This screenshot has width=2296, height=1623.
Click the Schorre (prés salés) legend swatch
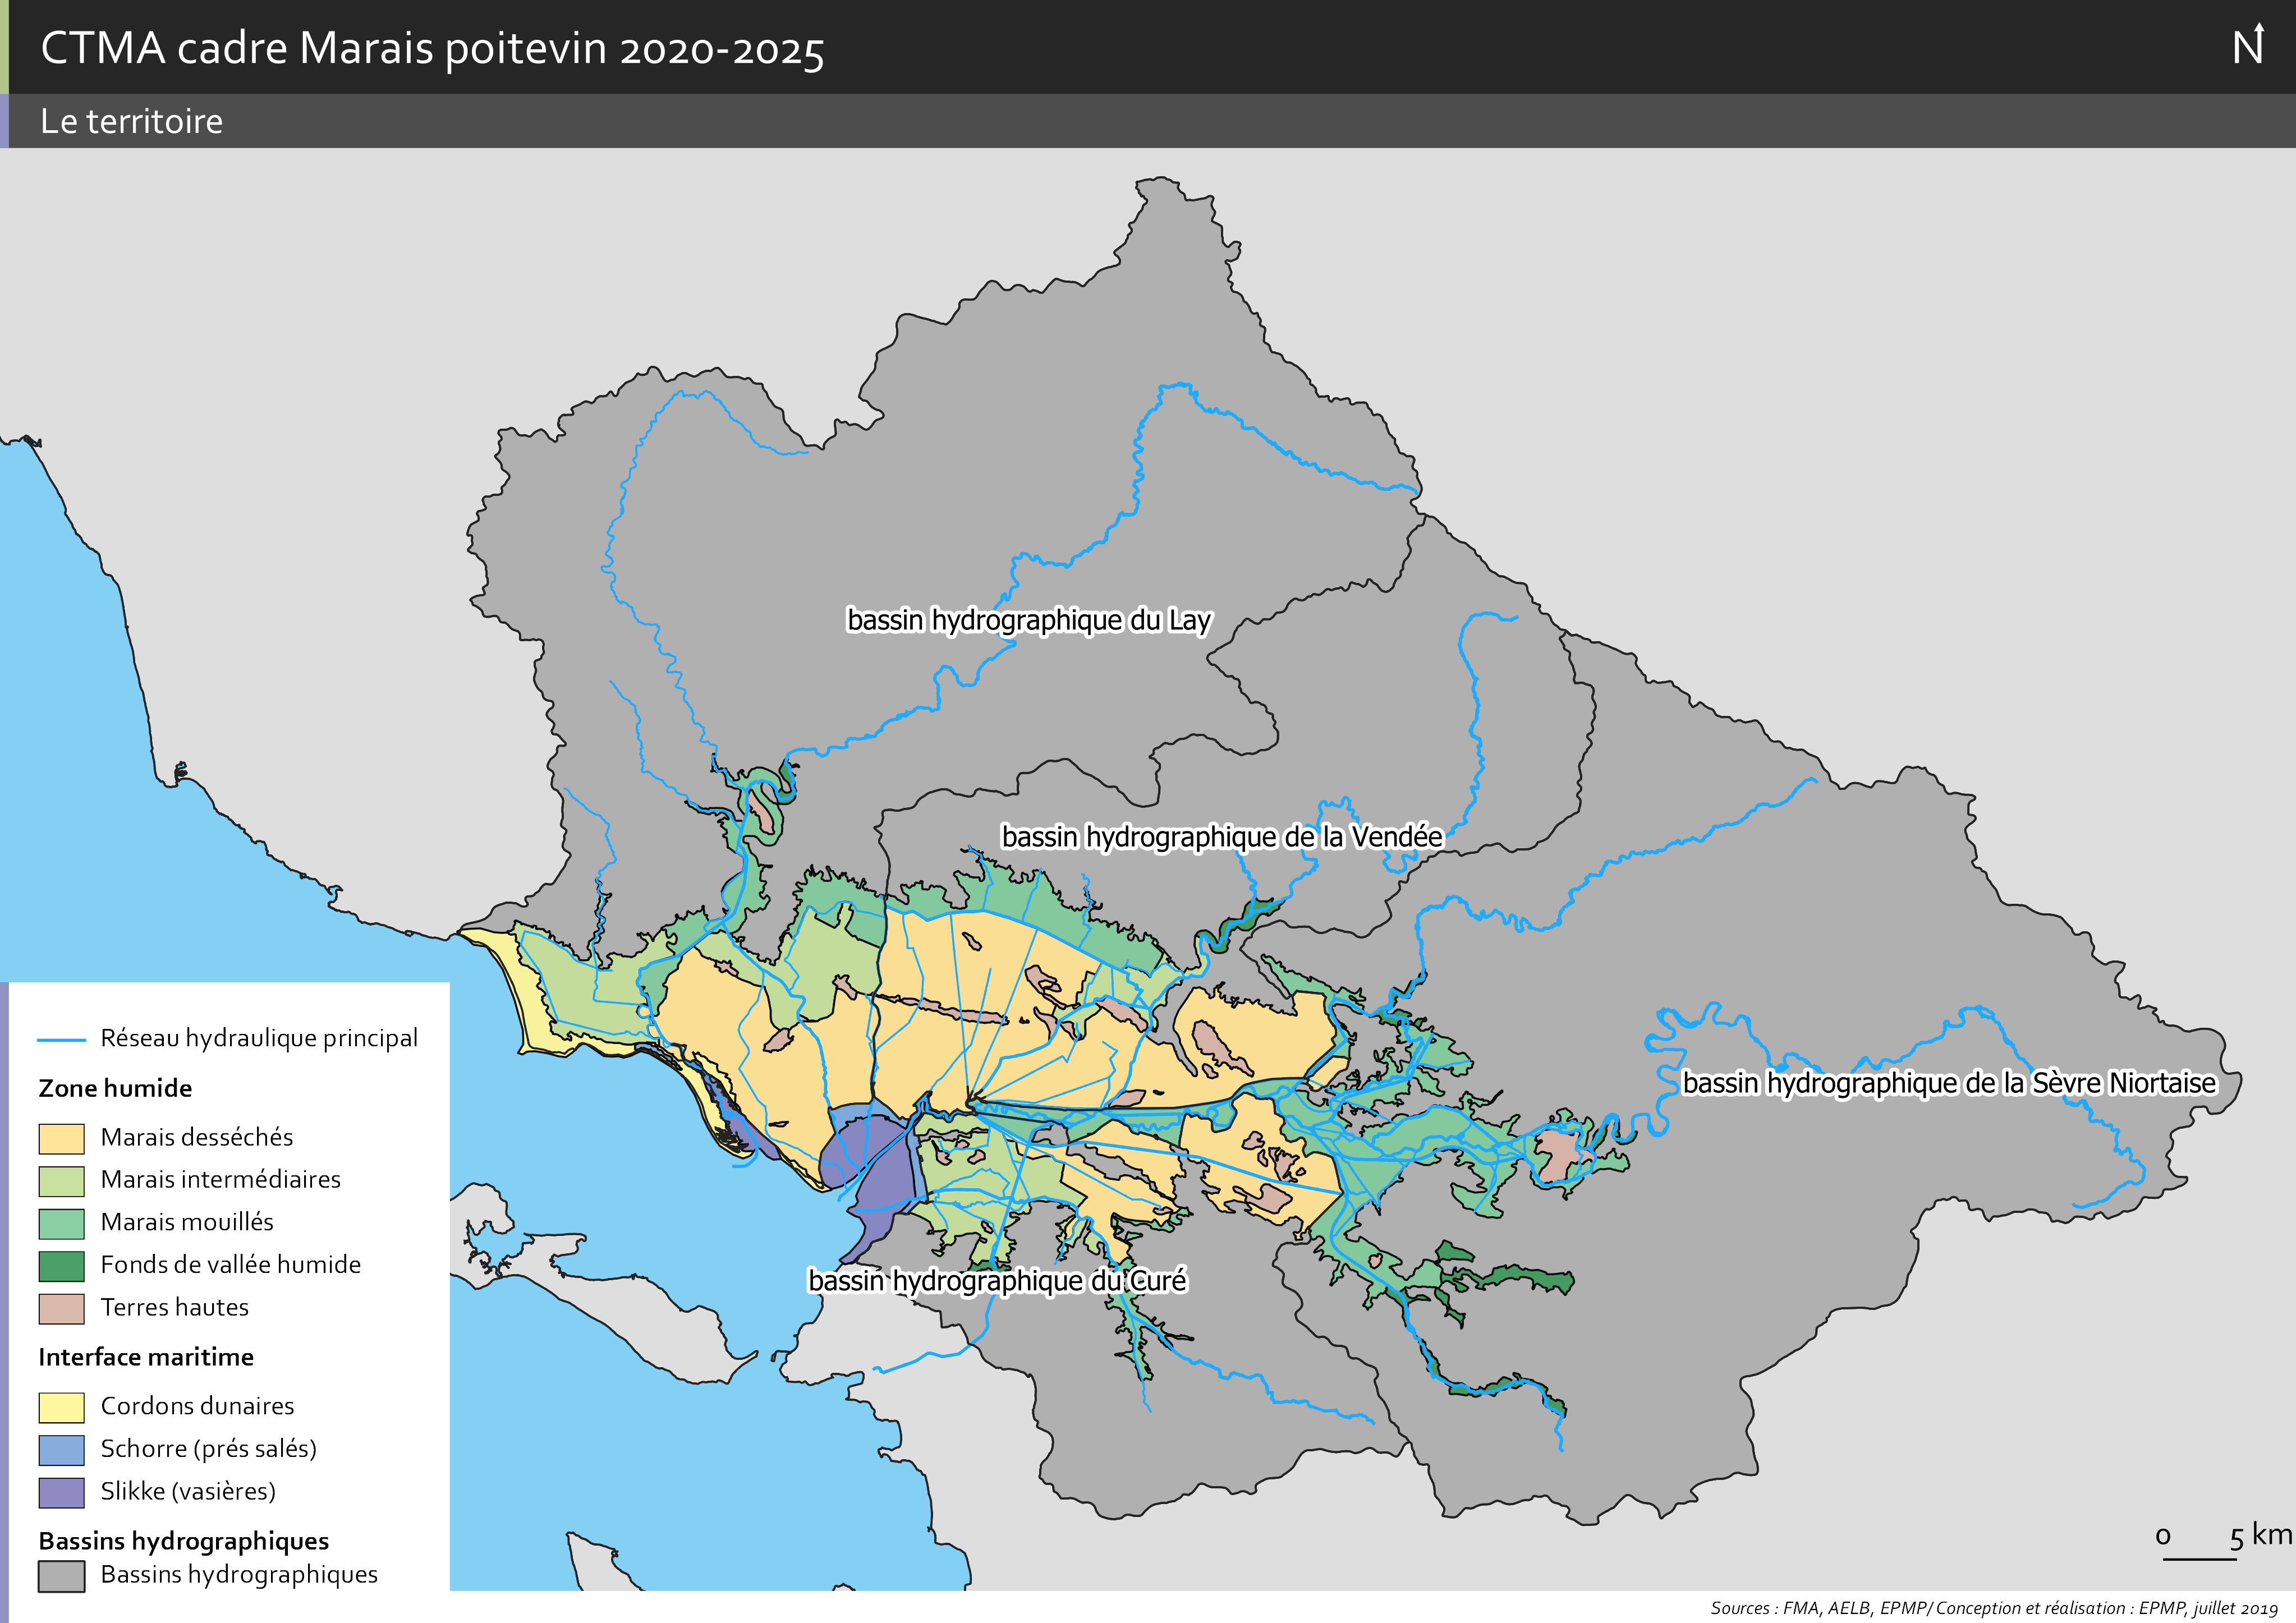click(x=61, y=1450)
